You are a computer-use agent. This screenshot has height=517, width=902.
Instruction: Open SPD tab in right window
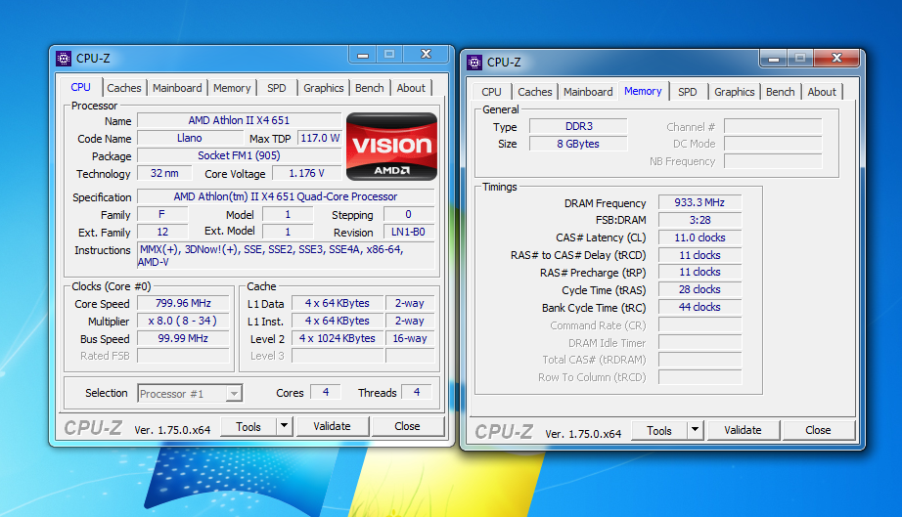[x=688, y=92]
